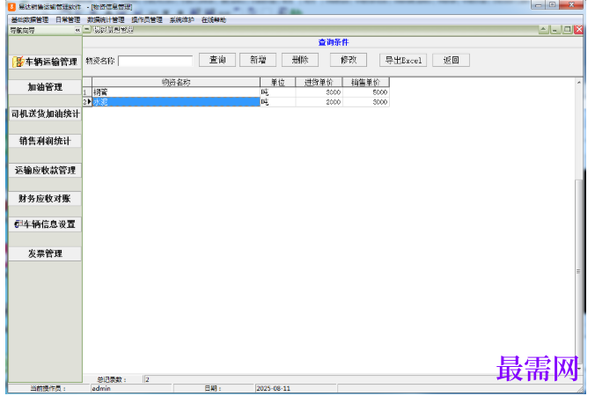The height and width of the screenshot is (396, 595).
Task: Click the 查询 button
Action: pos(217,60)
